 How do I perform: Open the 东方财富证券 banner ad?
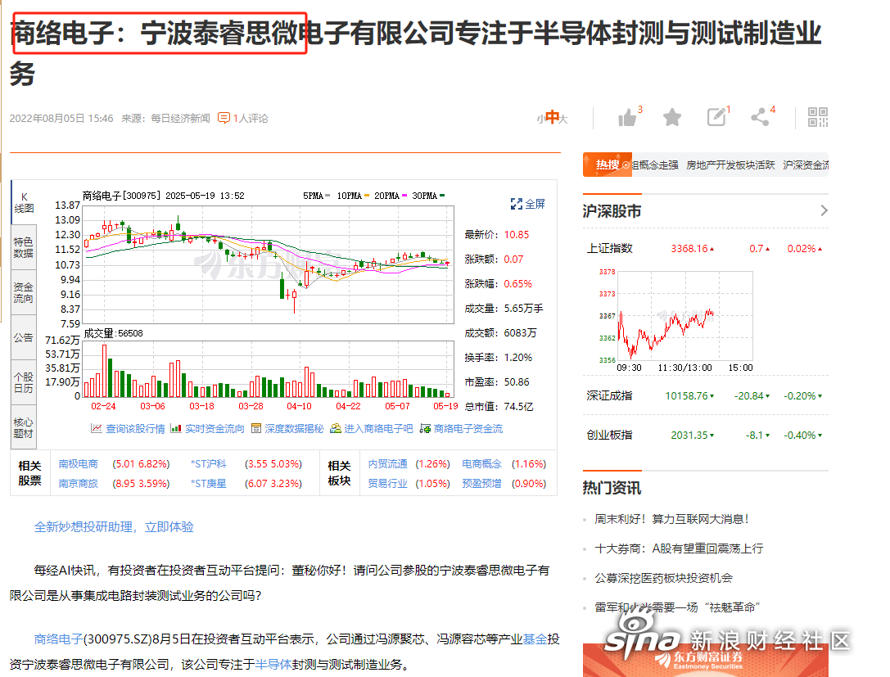coord(706,660)
